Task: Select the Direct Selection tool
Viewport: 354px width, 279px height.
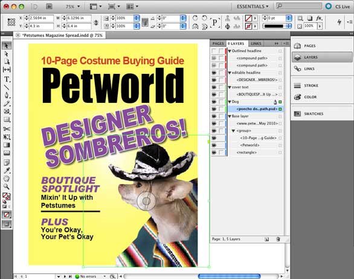Action: click(7, 54)
